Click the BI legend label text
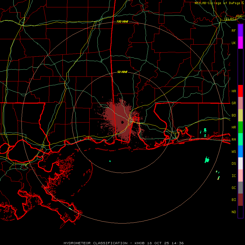 234,200
